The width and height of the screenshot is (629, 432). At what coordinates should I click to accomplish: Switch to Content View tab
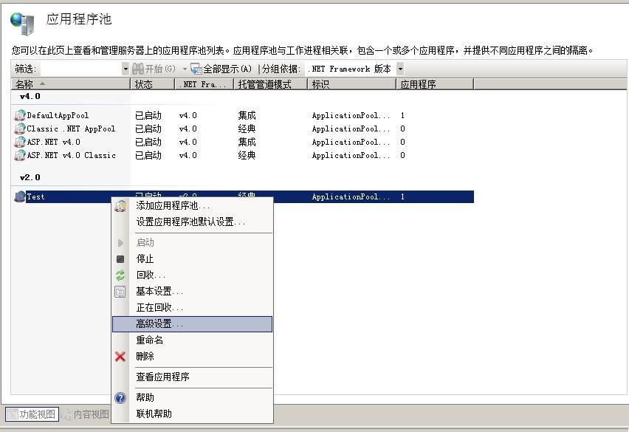(86, 414)
